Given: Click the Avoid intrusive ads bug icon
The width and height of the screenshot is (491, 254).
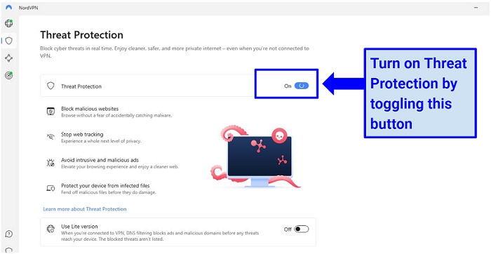Looking at the screenshot, I should pyautogui.click(x=51, y=163).
